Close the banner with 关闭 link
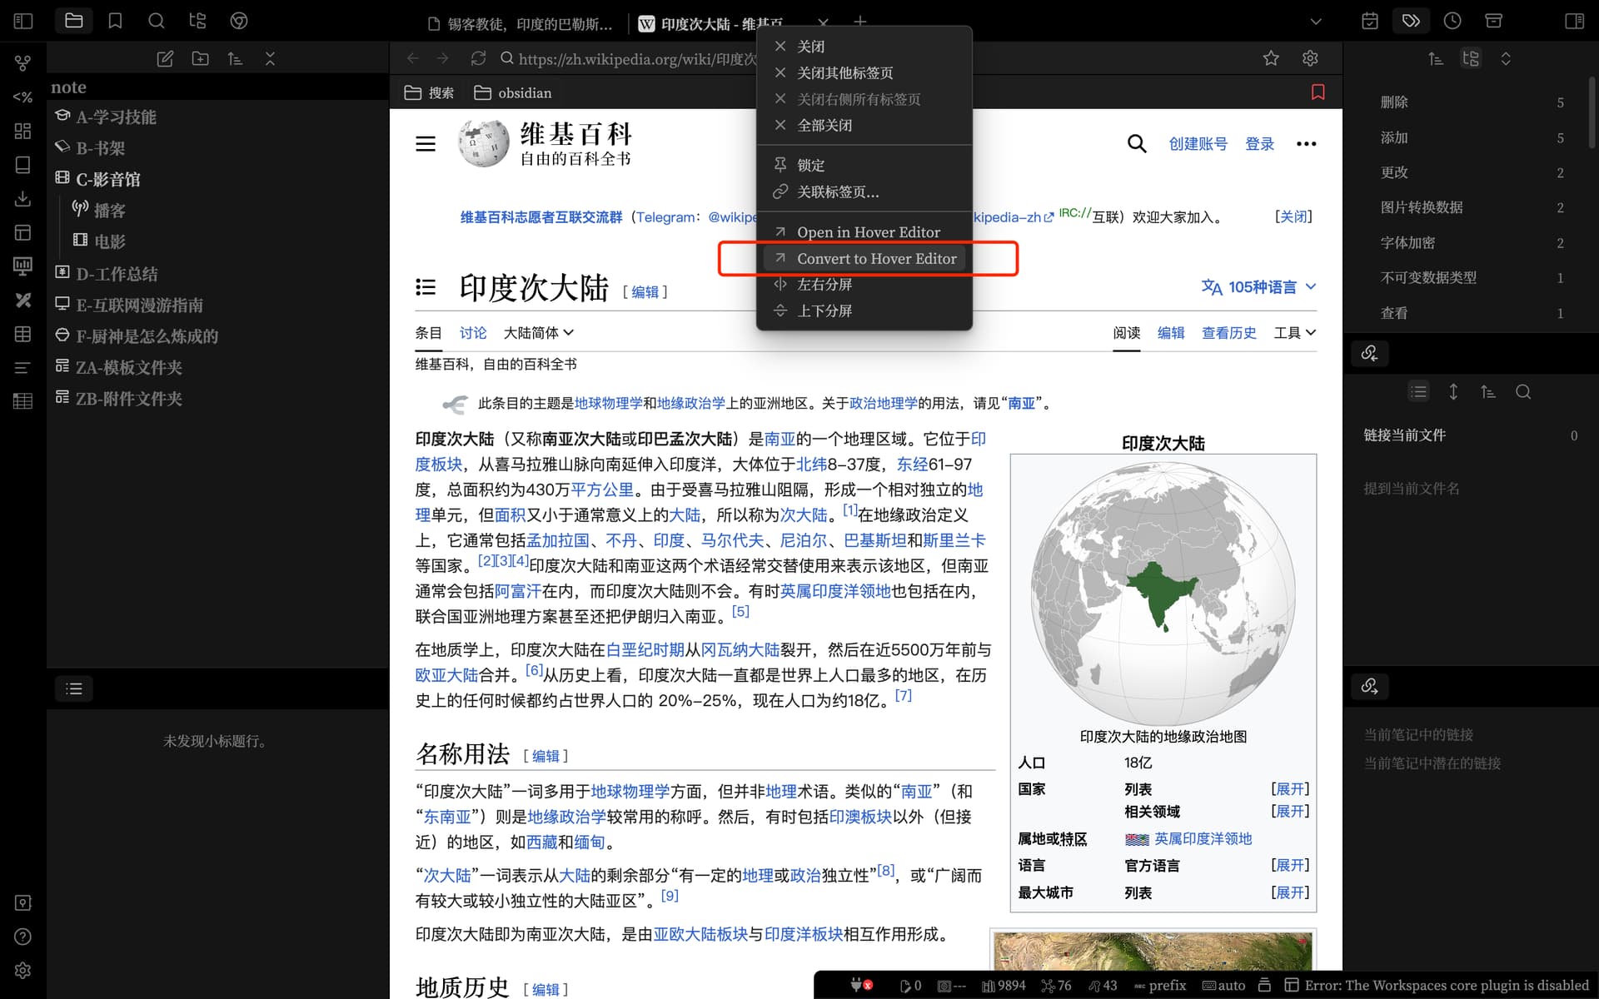Viewport: 1599px width, 999px height. [x=1293, y=216]
